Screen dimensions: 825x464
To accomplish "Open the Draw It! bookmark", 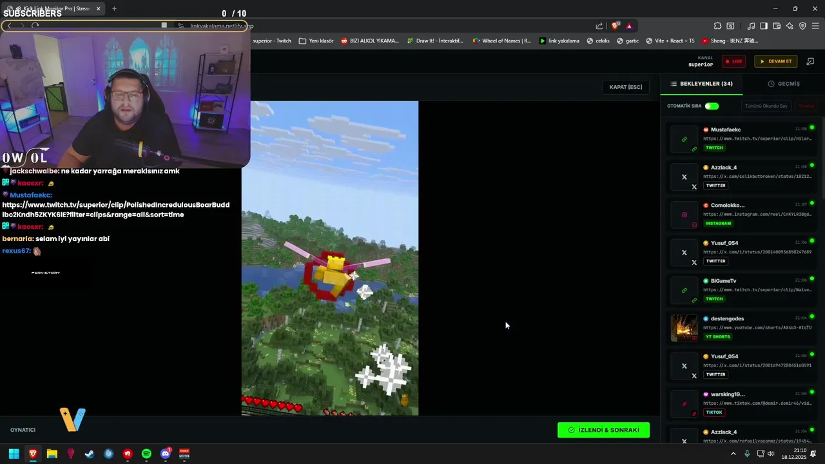I will coord(434,41).
